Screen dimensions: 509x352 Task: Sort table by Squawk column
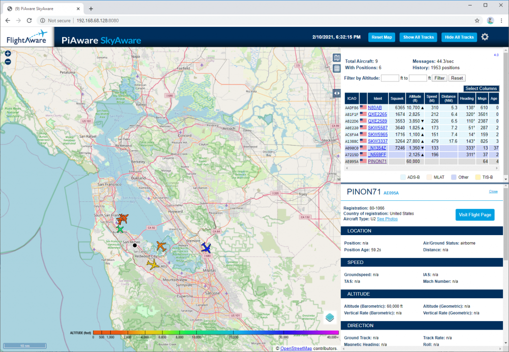pos(397,98)
